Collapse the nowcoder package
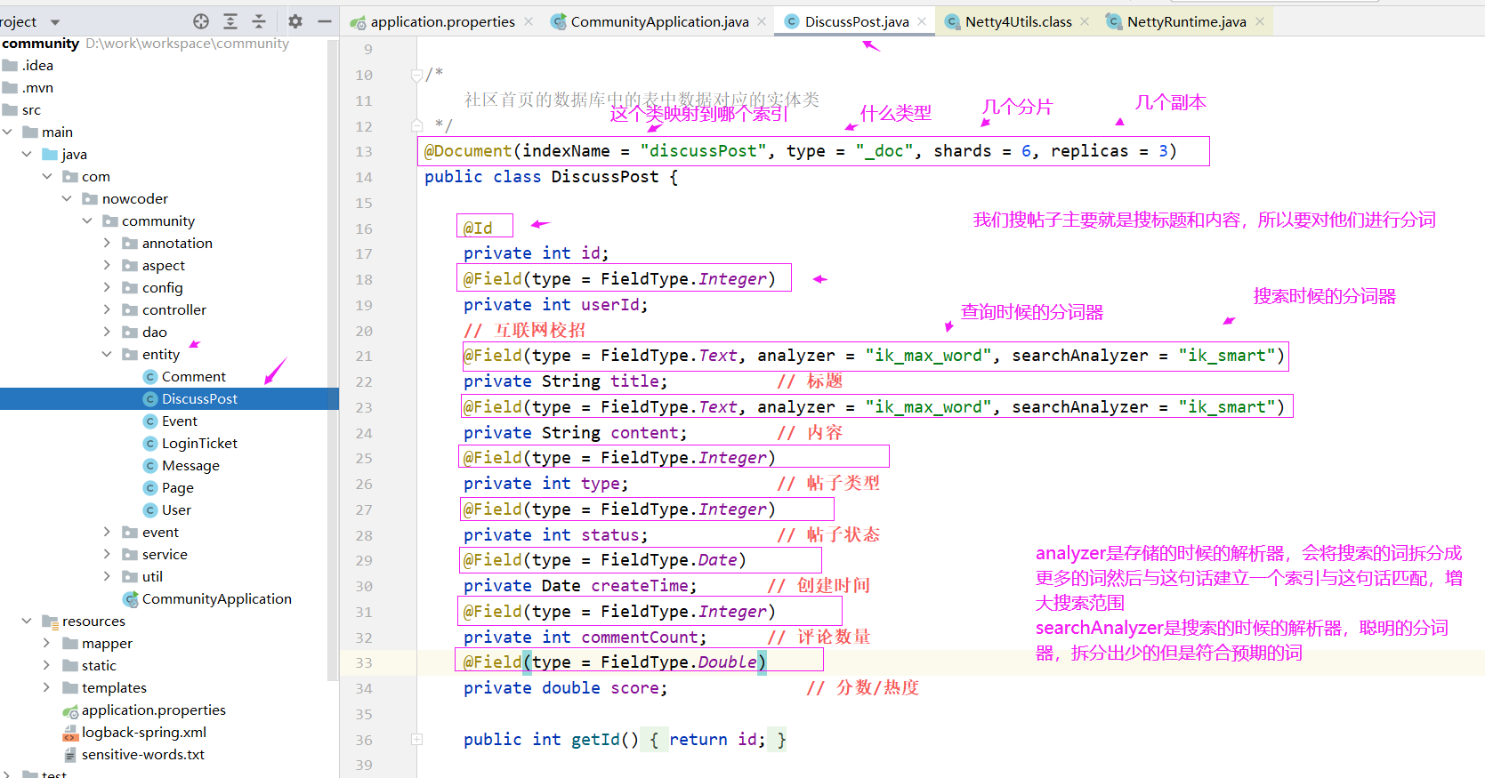The image size is (1485, 778). [x=67, y=198]
